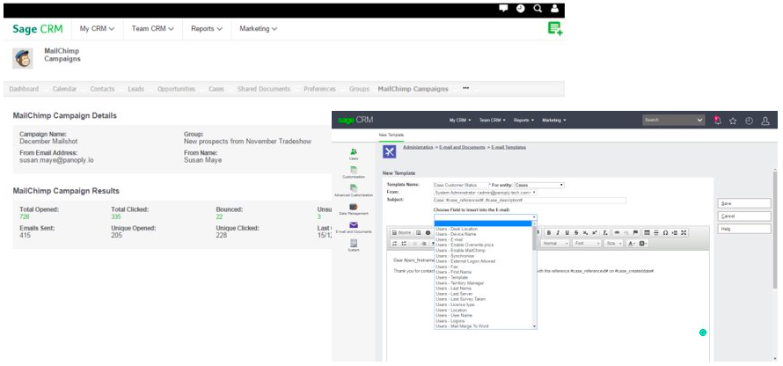Insert a bulleted list in the editor

tap(404, 243)
